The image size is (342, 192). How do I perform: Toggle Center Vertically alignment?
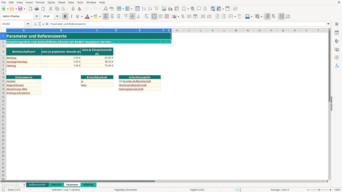[x=133, y=16]
